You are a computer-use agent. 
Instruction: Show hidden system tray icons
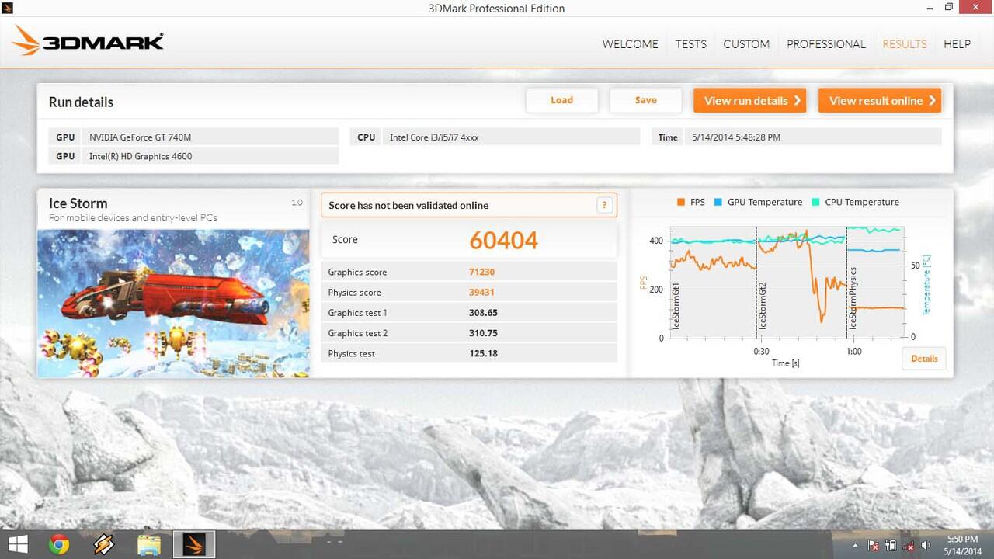pos(855,546)
